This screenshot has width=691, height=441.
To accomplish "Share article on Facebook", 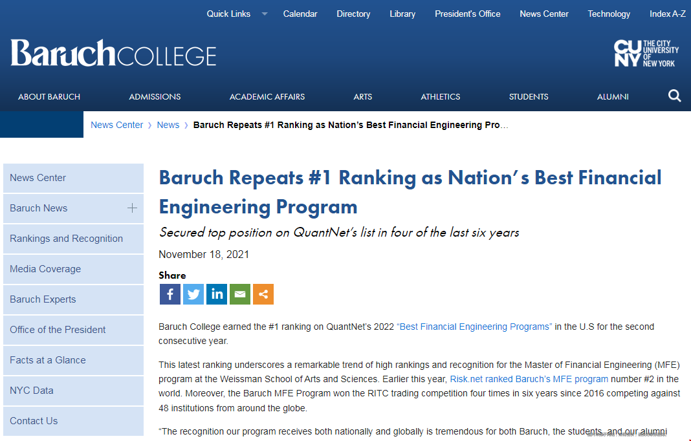I will [170, 294].
